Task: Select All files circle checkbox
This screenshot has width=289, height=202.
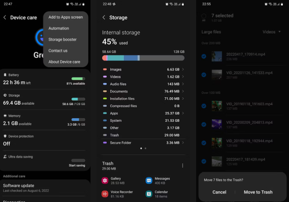Action: pos(204,16)
